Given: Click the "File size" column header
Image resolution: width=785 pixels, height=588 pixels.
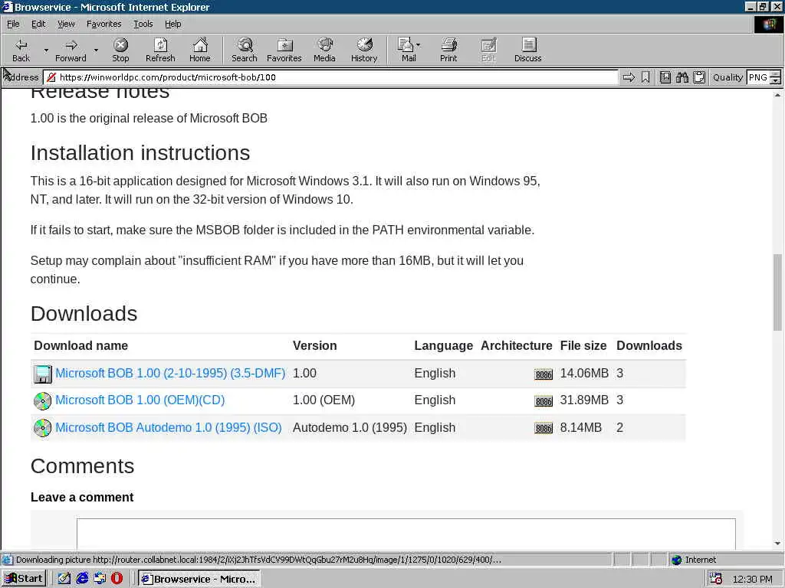Looking at the screenshot, I should pyautogui.click(x=583, y=346).
